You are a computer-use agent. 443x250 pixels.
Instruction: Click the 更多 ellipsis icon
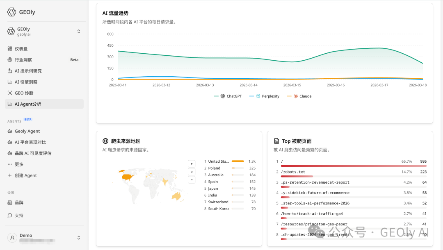[x=10, y=164]
